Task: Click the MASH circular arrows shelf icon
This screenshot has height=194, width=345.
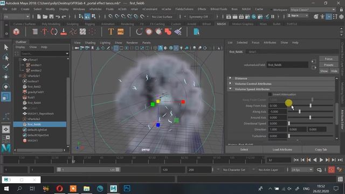Action: click(x=54, y=32)
